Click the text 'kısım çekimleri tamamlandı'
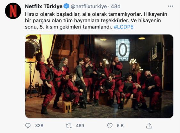 (x=79, y=27)
